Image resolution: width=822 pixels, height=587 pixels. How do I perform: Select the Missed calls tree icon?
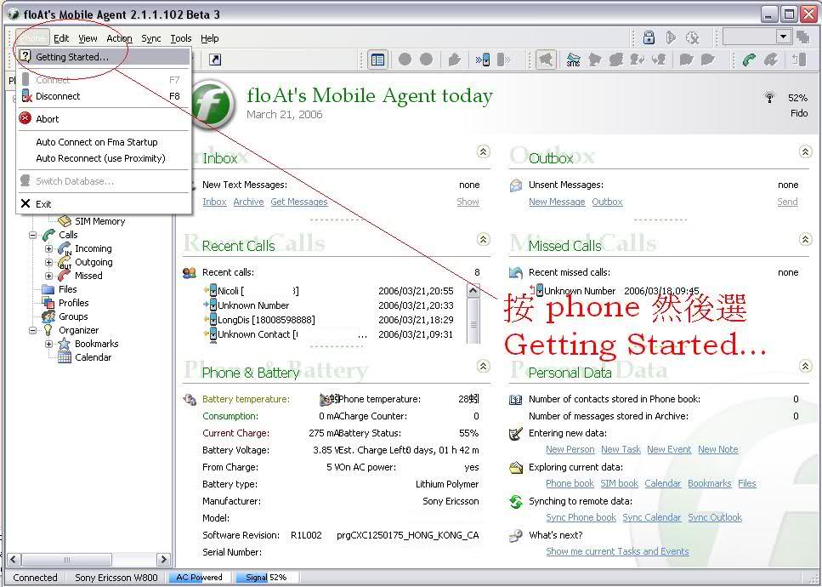click(x=65, y=276)
